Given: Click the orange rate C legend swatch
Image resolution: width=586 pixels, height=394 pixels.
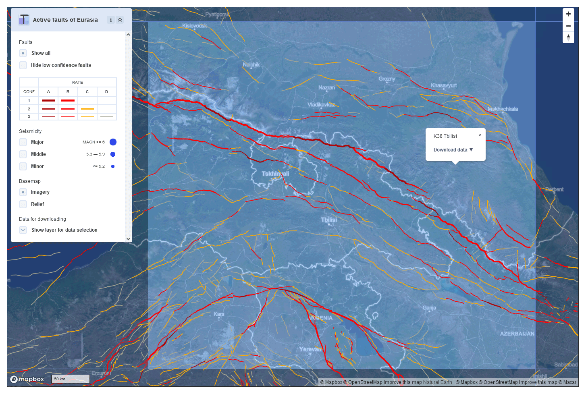Looking at the screenshot, I should pyautogui.click(x=87, y=109).
